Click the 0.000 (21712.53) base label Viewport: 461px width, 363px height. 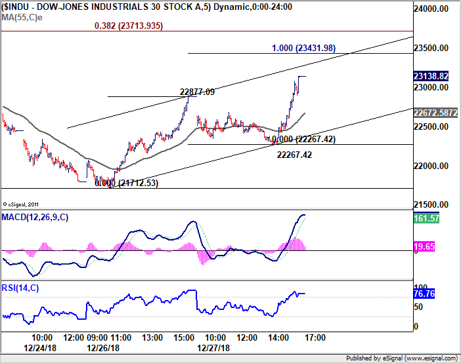[127, 183]
